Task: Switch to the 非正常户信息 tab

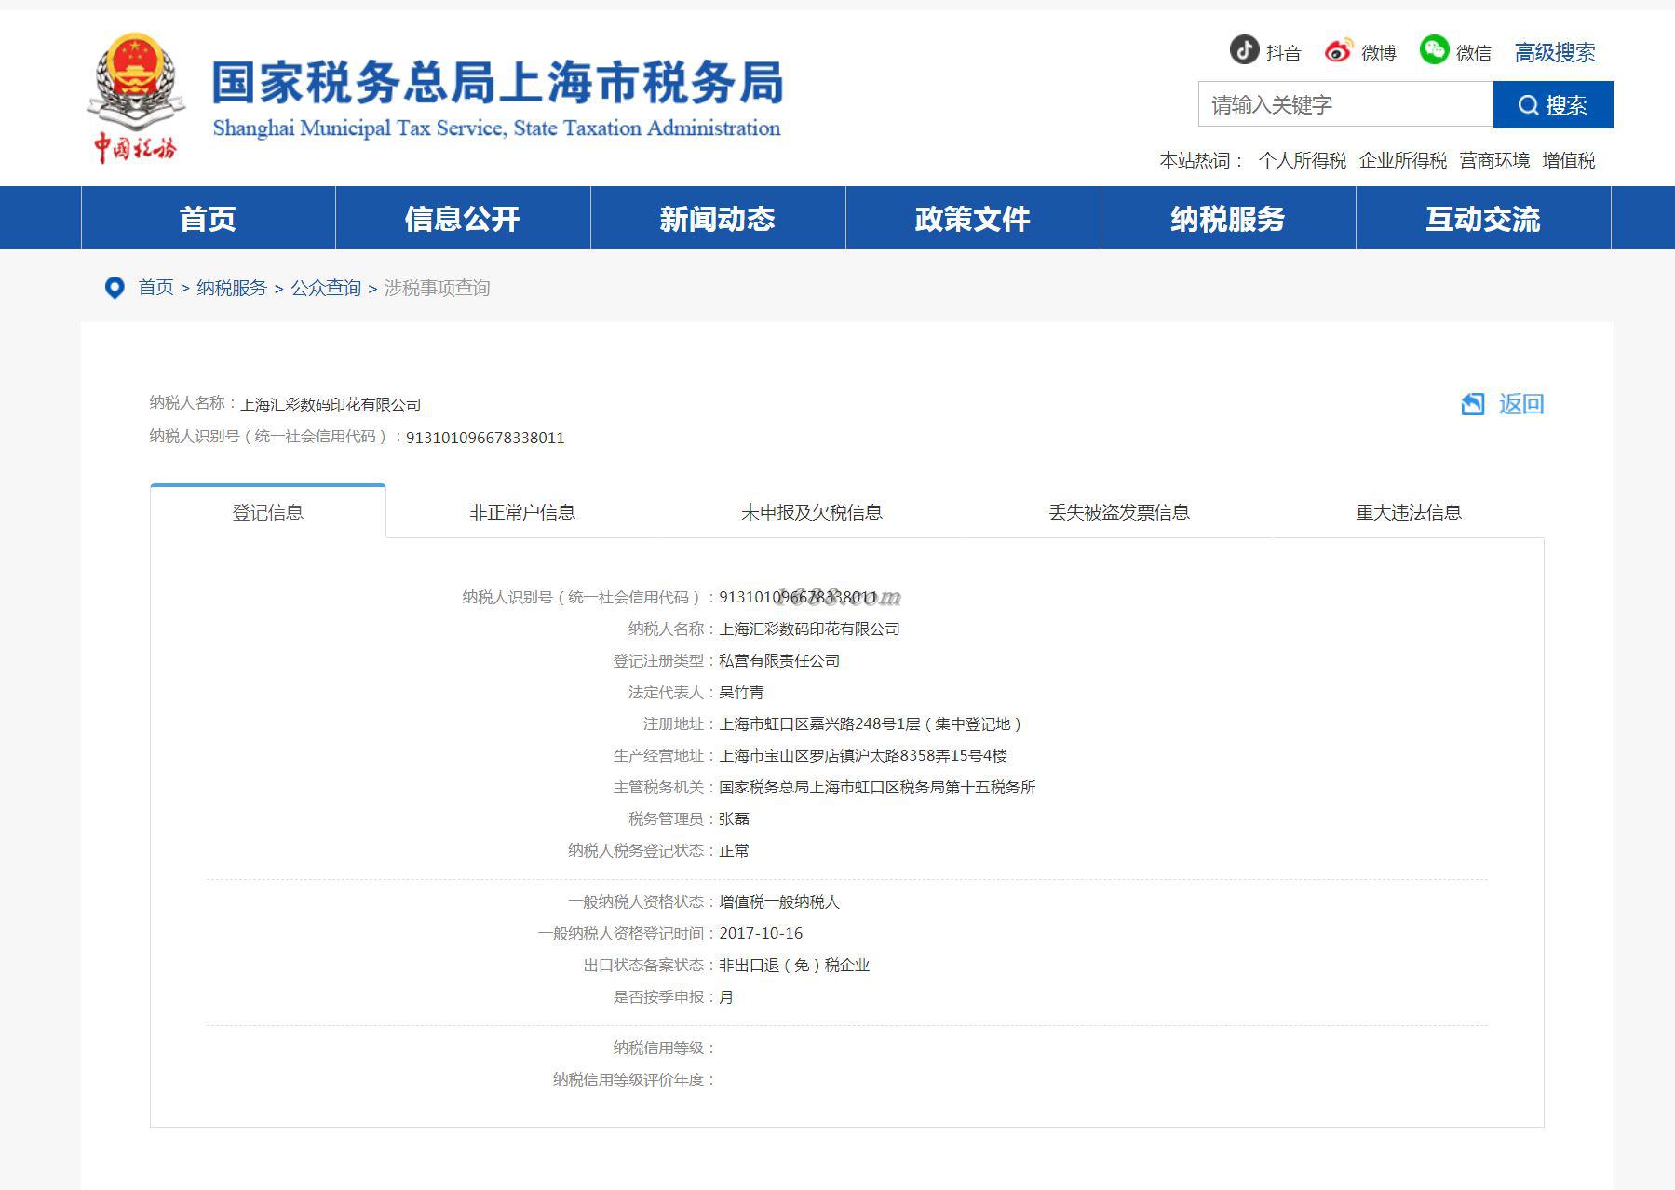Action: point(522,512)
